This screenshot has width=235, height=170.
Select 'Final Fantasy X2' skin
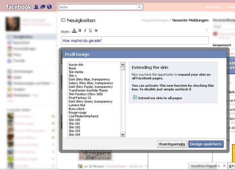[x=80, y=98]
